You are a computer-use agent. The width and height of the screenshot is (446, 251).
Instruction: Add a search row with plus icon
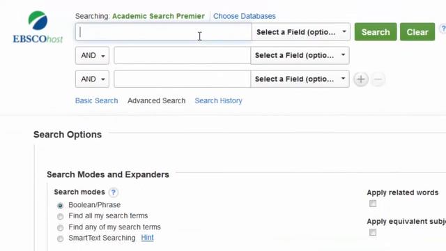click(361, 79)
